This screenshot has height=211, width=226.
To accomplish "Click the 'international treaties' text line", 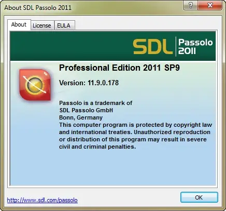I will pyautogui.click(x=135, y=132).
